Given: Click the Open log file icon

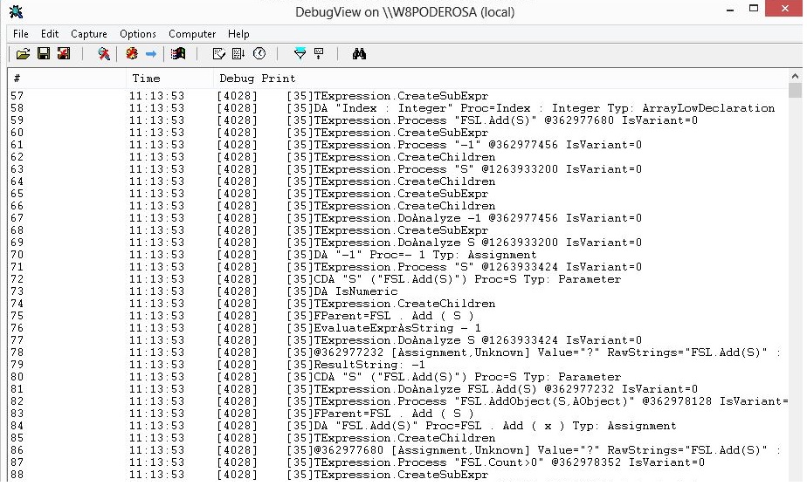Looking at the screenshot, I should pyautogui.click(x=23, y=53).
